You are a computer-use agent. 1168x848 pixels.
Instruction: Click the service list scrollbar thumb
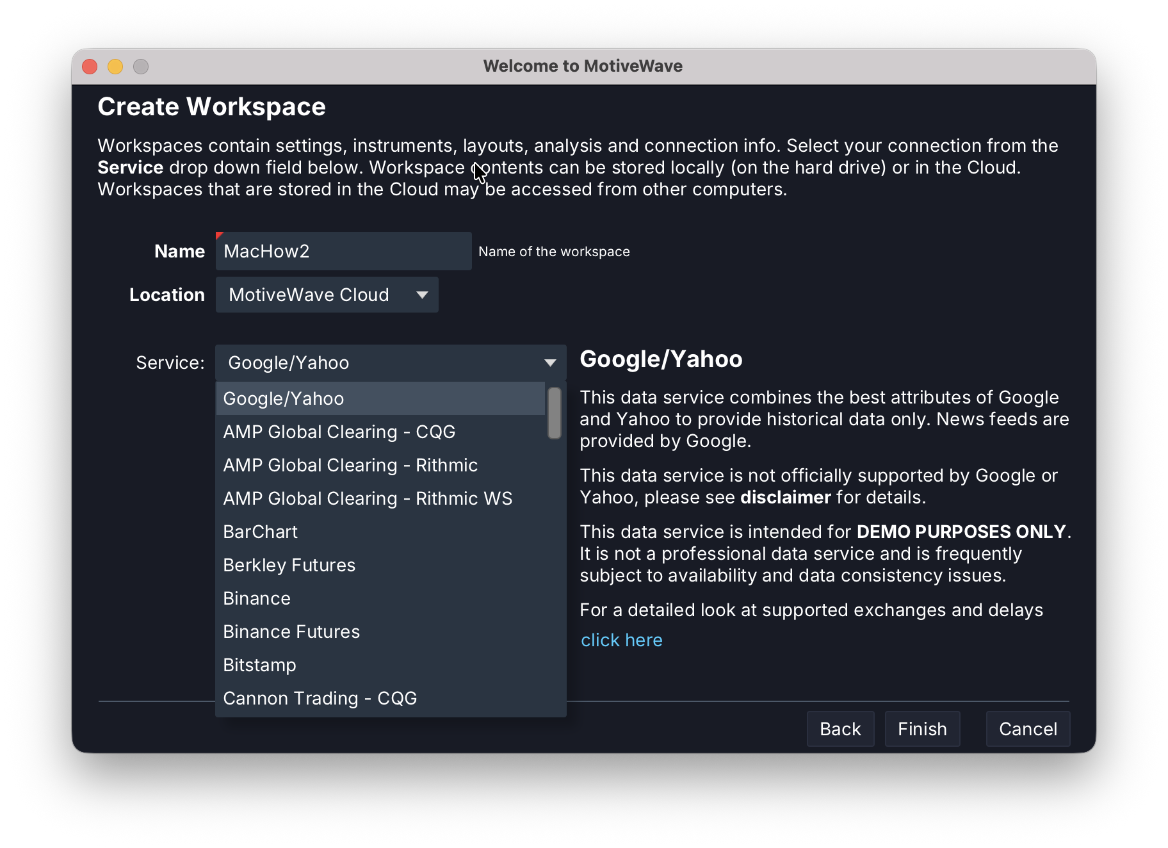click(555, 413)
